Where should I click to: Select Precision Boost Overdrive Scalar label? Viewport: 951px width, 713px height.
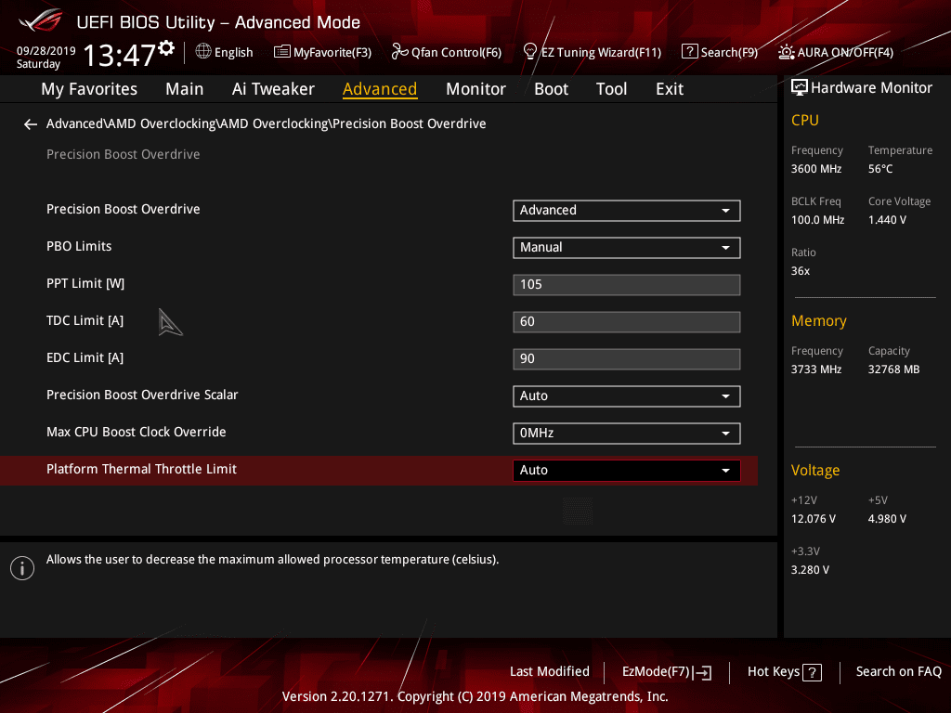(x=142, y=395)
